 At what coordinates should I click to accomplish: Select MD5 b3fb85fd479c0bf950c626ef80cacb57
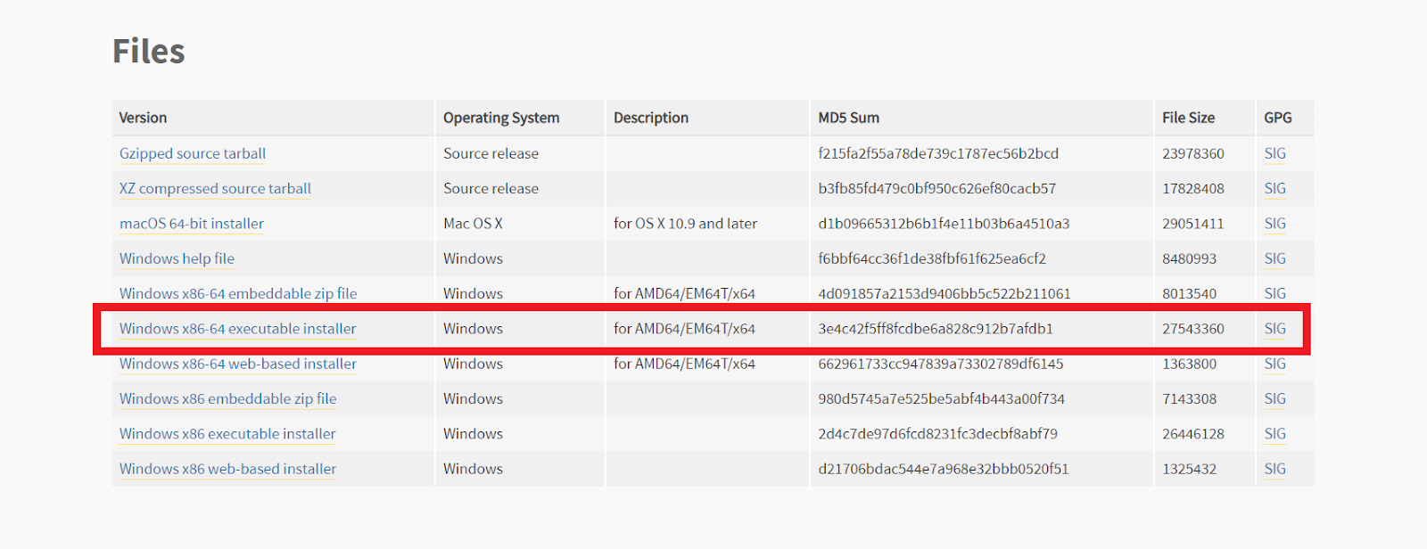936,188
